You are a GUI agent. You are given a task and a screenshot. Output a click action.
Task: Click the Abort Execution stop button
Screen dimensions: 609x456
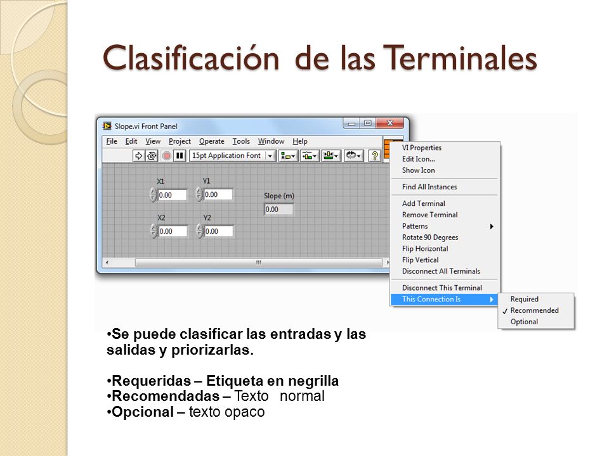tap(167, 156)
